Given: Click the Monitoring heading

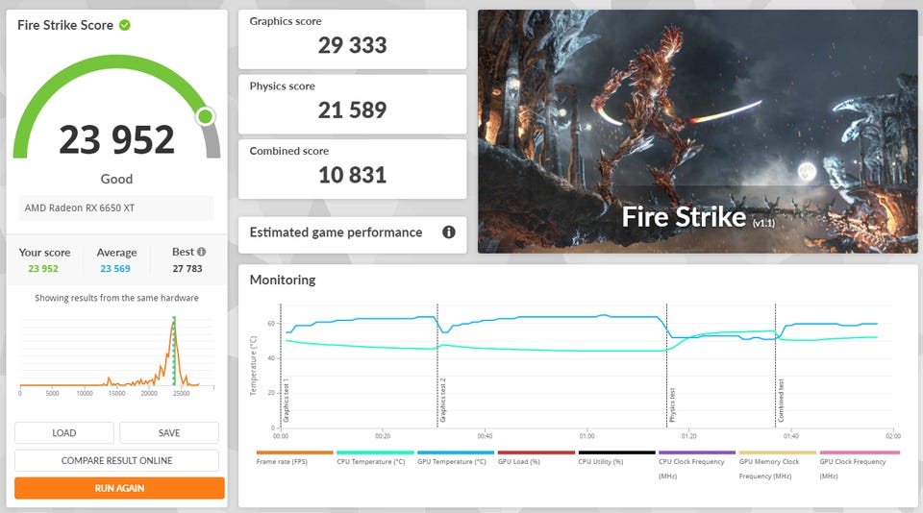Looking at the screenshot, I should 283,280.
